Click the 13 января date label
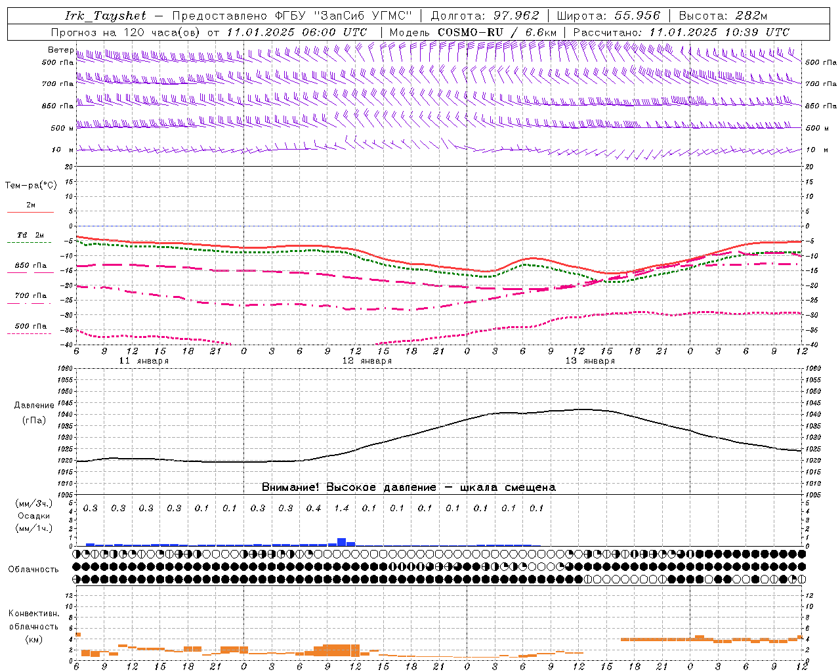The width and height of the screenshot is (840, 672). 590,361
